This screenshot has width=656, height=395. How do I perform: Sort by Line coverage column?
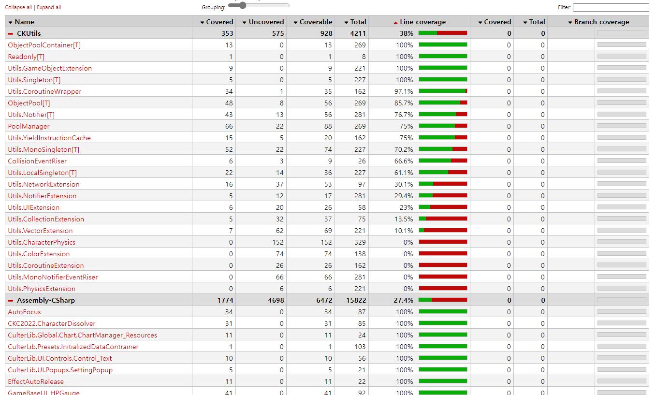pos(420,22)
